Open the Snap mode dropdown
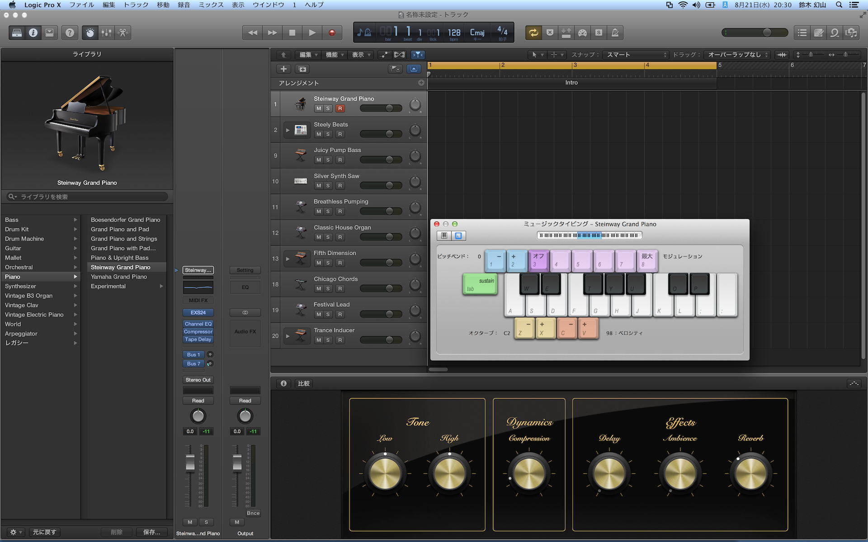Image resolution: width=868 pixels, height=542 pixels. [636, 55]
